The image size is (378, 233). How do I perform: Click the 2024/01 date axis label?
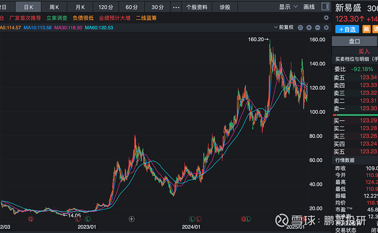pyautogui.click(x=191, y=227)
